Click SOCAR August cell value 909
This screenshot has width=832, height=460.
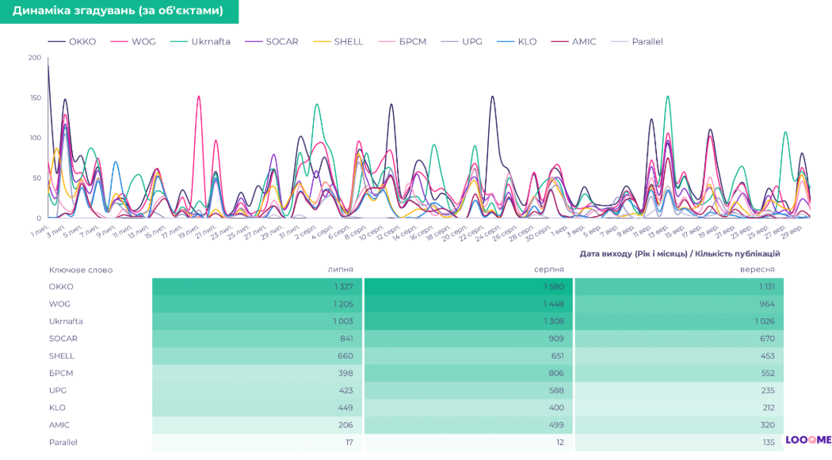[556, 339]
